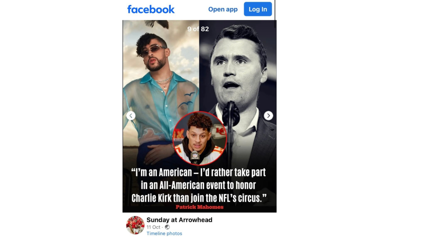This screenshot has width=425, height=239.
Task: Click the 9 of 82 photo counter
Action: 198,29
